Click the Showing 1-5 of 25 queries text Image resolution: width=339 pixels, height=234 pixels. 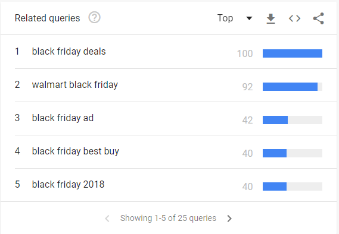tap(168, 218)
